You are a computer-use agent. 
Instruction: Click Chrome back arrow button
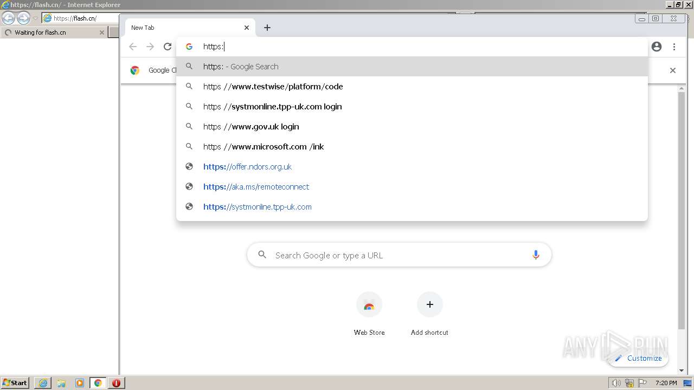133,47
